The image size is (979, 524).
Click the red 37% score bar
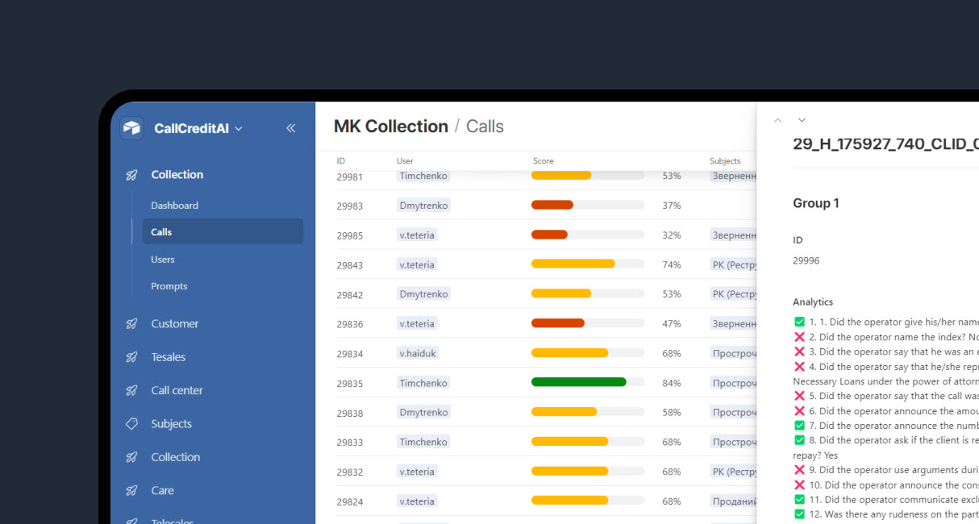552,205
